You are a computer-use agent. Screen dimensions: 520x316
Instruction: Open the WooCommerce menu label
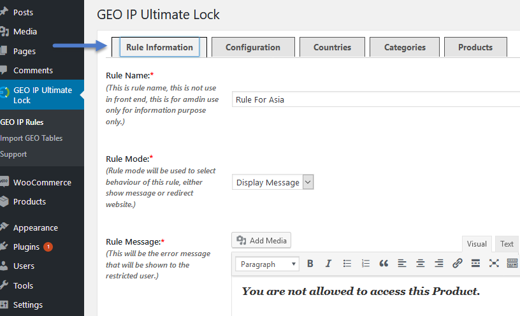[x=42, y=182]
